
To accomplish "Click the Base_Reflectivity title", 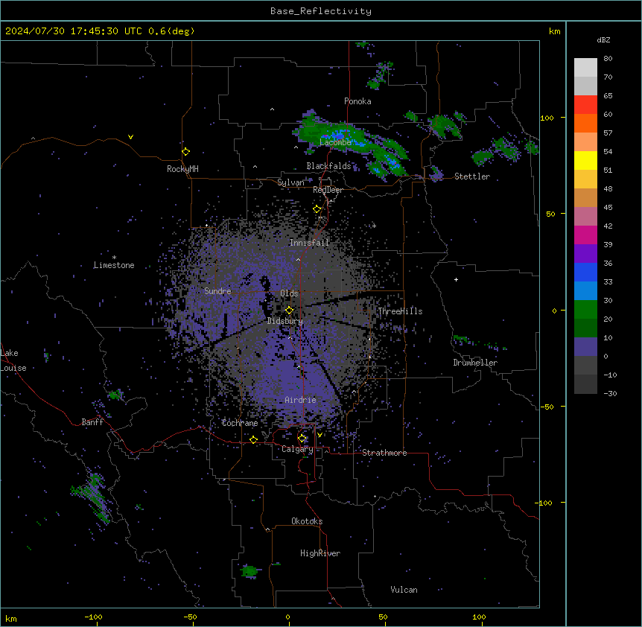I will tap(321, 11).
